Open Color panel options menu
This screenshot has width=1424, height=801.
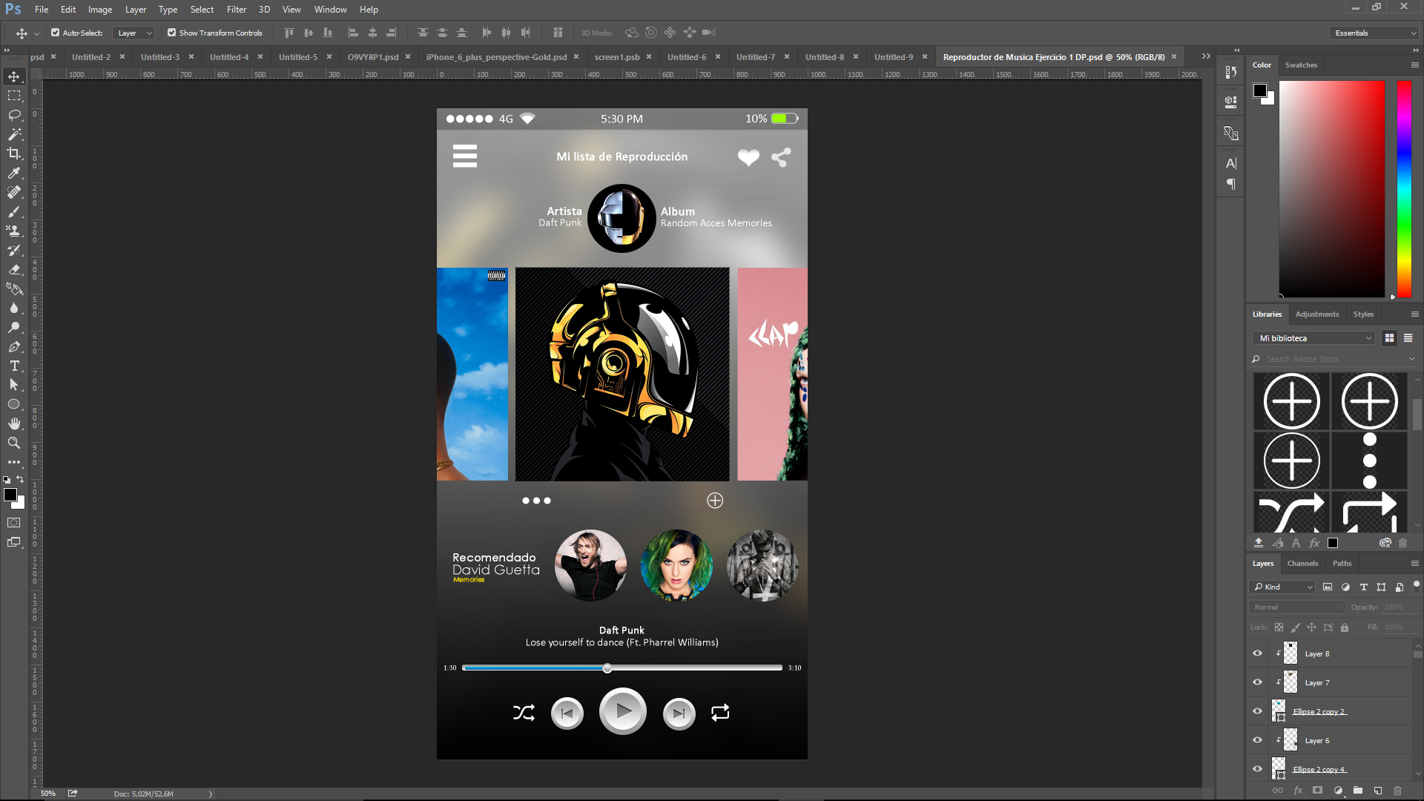pos(1414,65)
